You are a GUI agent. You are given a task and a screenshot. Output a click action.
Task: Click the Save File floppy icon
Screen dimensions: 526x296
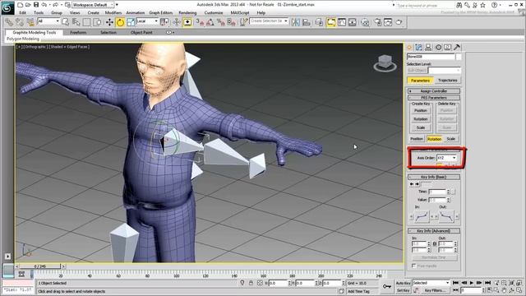click(x=36, y=5)
